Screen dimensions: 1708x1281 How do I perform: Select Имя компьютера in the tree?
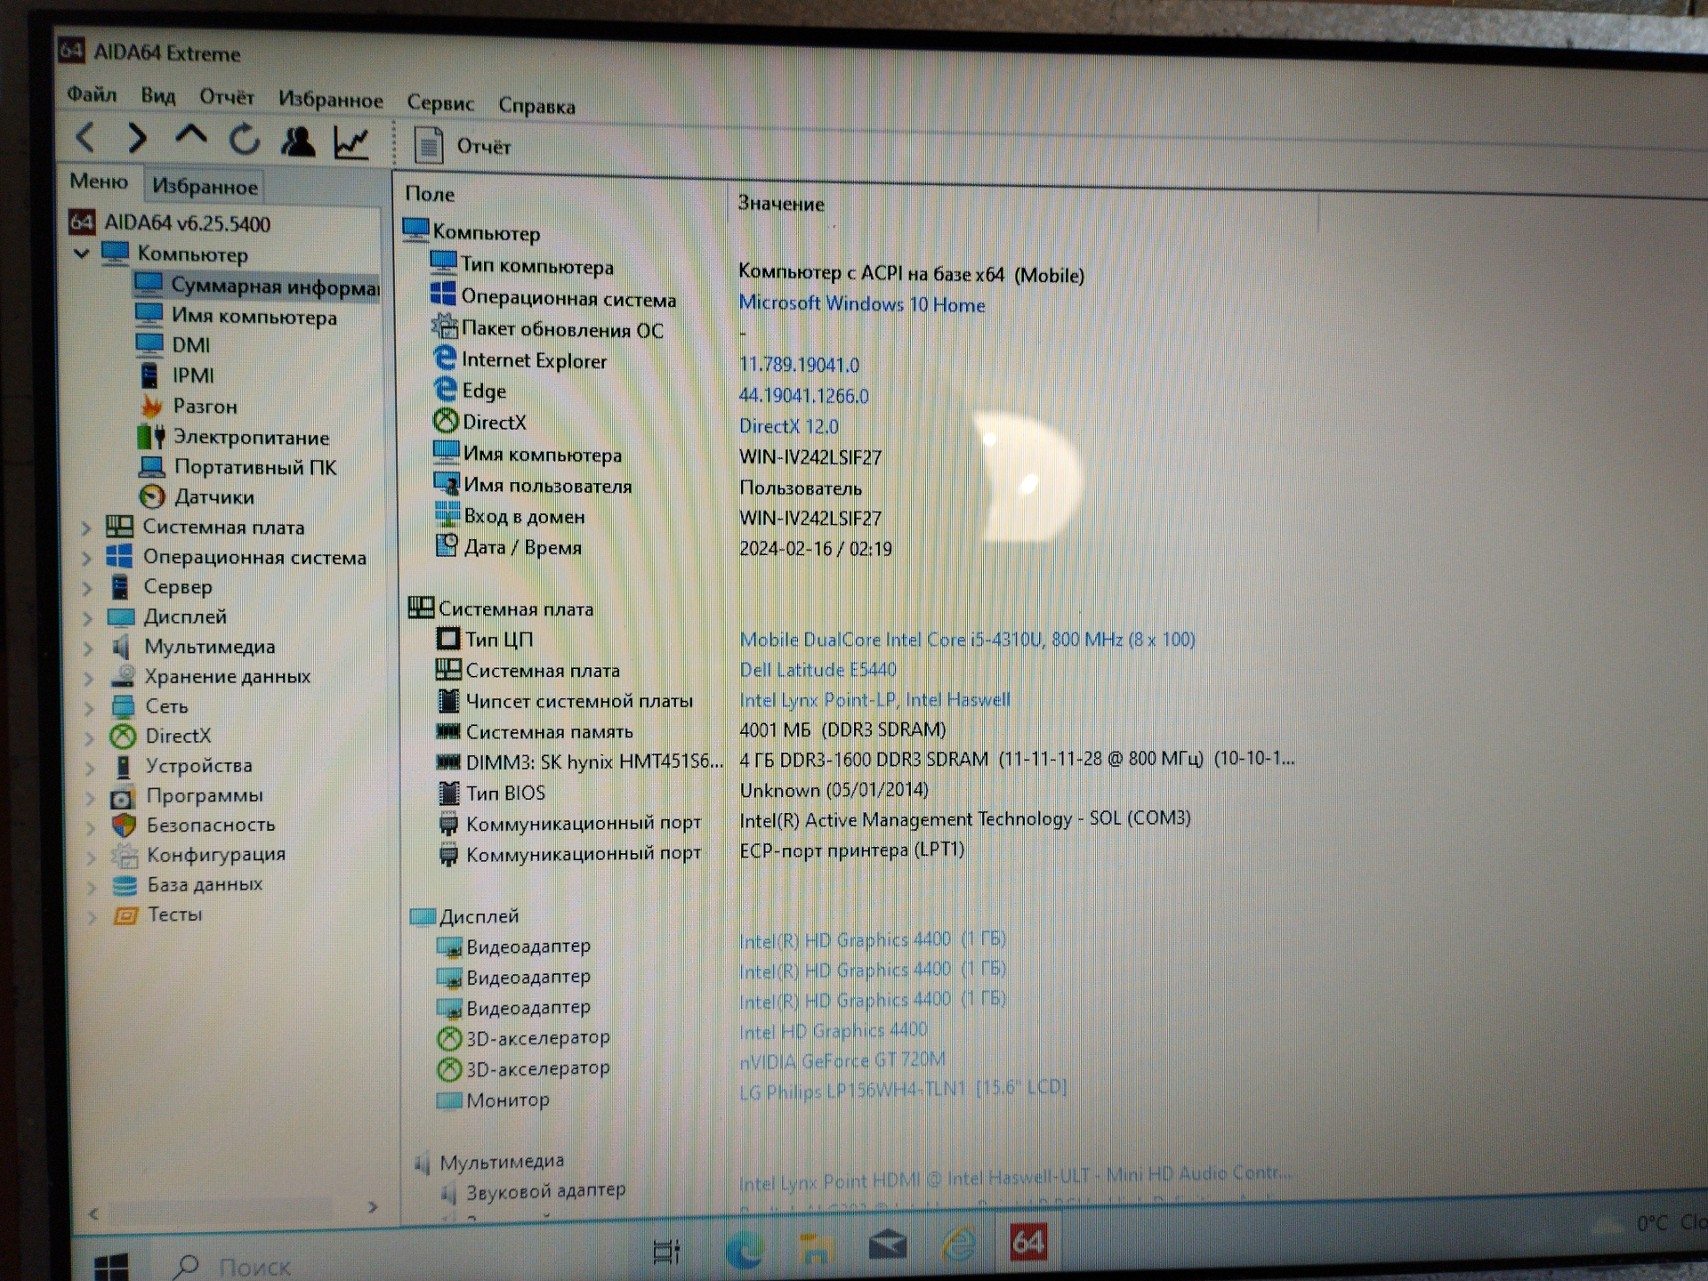pyautogui.click(x=237, y=316)
